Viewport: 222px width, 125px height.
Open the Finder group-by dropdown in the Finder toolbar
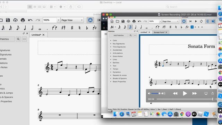[x=53, y=7]
